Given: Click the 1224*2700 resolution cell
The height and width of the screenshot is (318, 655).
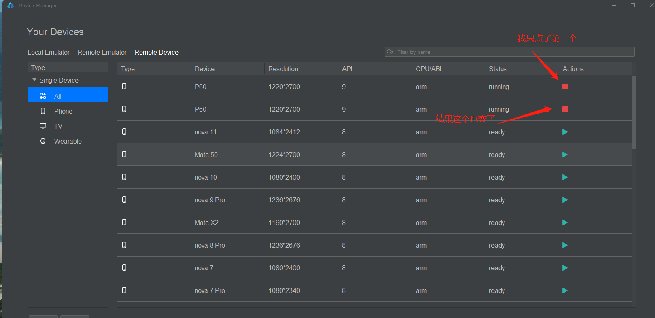Looking at the screenshot, I should pos(284,155).
